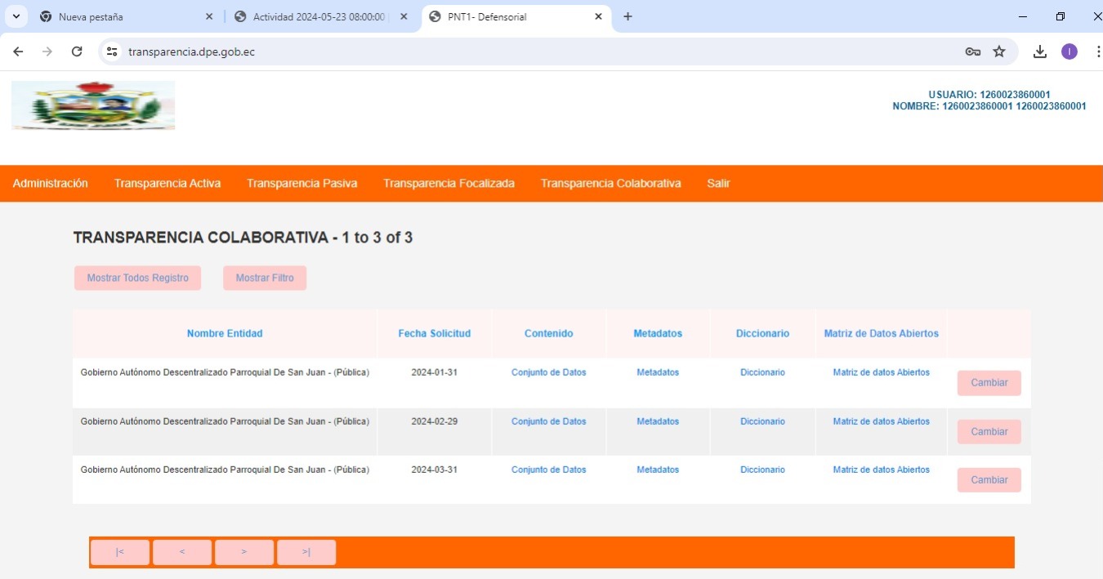
Task: Expand the tab search dropdown arrow
Action: (16, 16)
